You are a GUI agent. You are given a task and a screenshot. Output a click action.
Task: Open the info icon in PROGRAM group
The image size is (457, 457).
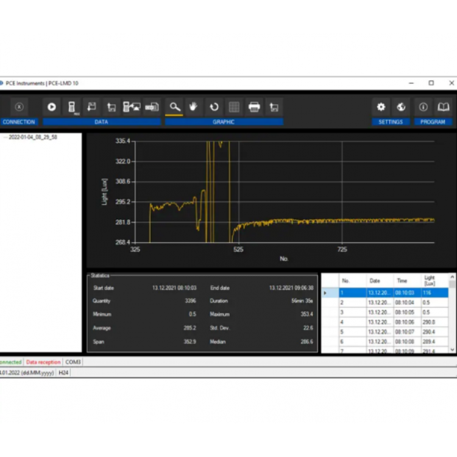click(423, 107)
